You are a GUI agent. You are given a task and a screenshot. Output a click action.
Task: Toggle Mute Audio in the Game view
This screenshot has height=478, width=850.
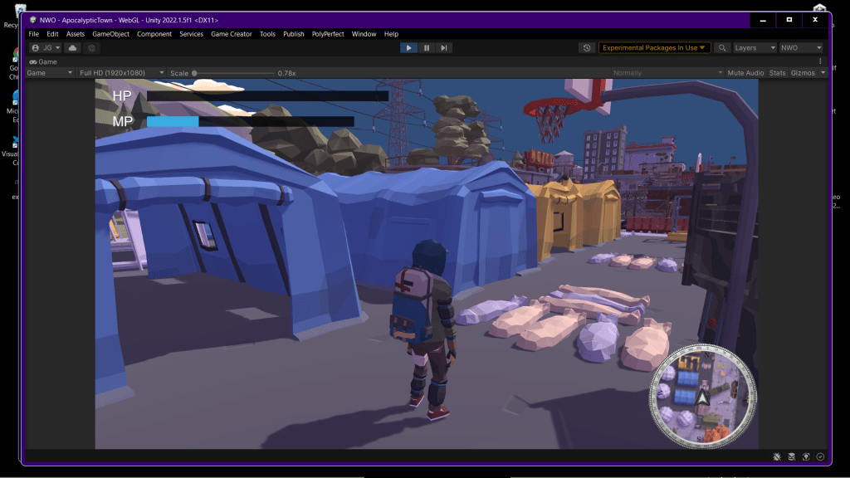coord(745,73)
